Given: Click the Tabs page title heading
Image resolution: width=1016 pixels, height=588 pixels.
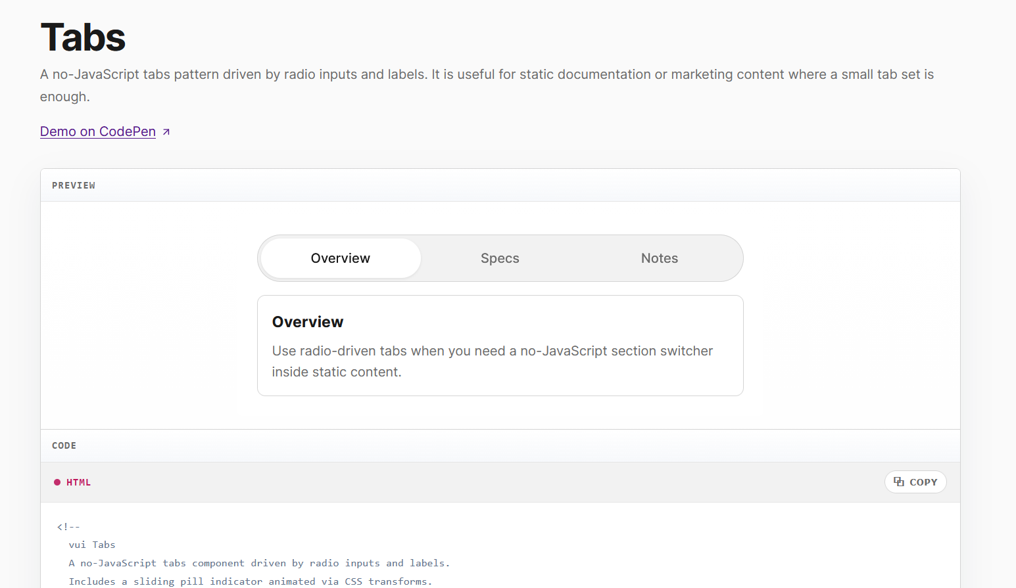Looking at the screenshot, I should click(x=82, y=37).
